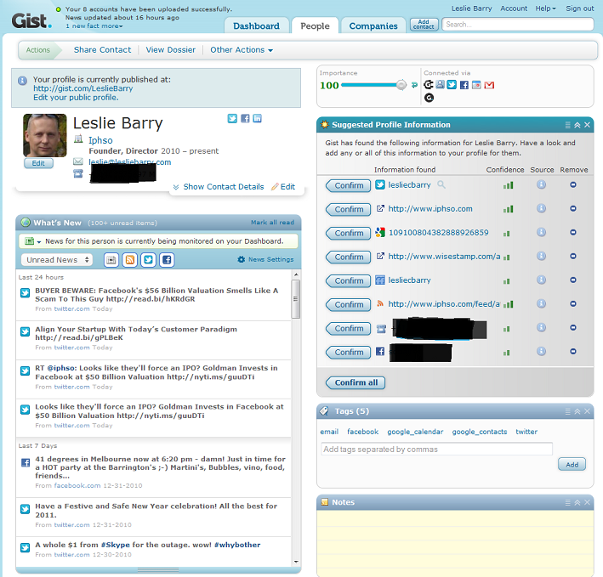The width and height of the screenshot is (603, 577).
Task: Click Google Calendar icon in Connected via
Action: click(476, 85)
